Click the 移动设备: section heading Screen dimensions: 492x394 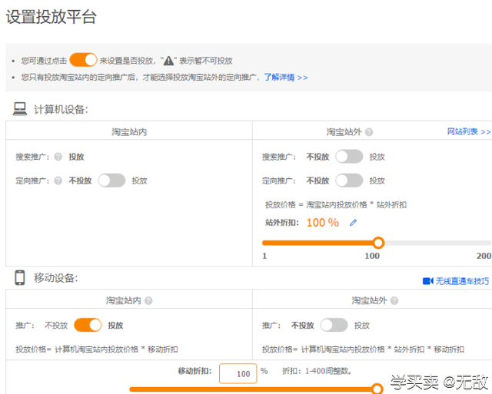[x=56, y=278]
